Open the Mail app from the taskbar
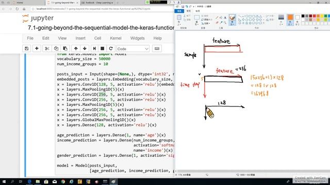330x185 pixels. click(55, 181)
